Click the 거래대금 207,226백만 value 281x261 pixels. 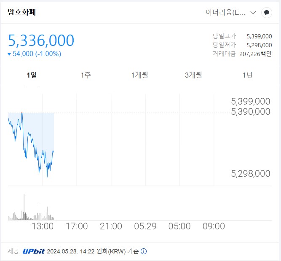pos(255,54)
